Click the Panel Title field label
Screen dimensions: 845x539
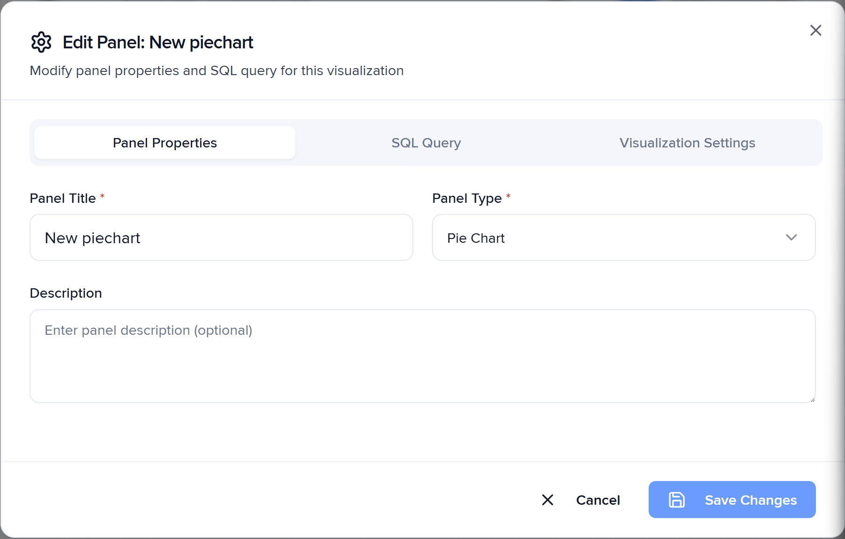pyautogui.click(x=62, y=198)
